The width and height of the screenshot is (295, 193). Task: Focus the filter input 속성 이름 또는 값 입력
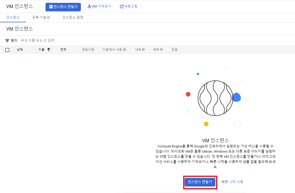point(38,40)
